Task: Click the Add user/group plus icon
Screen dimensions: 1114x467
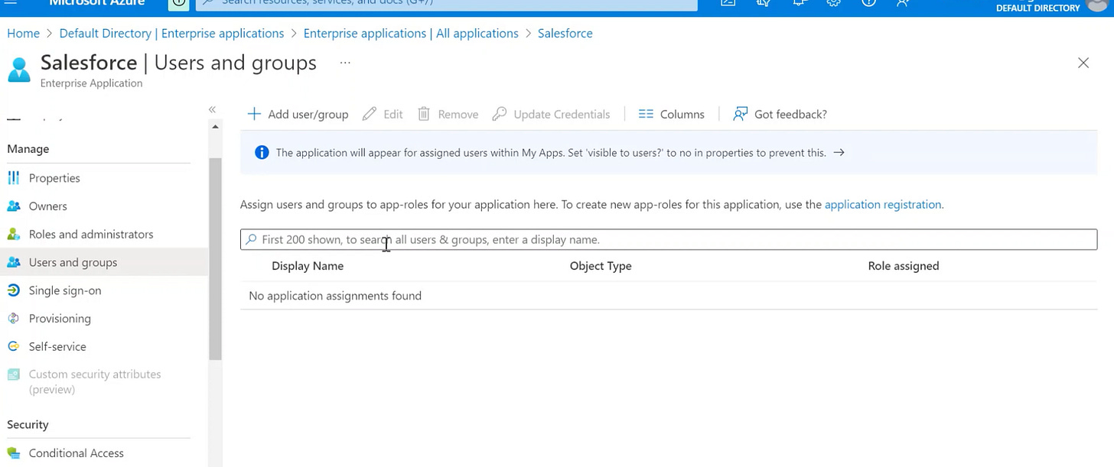Action: [x=254, y=114]
